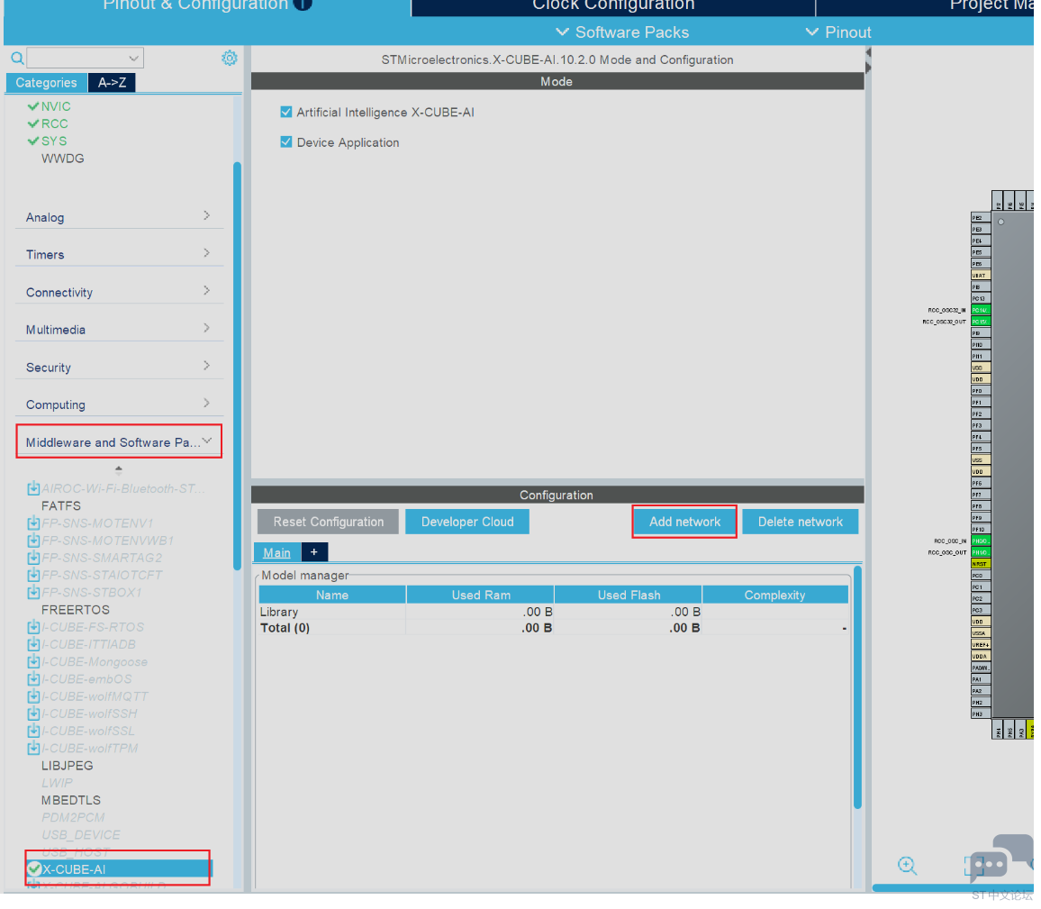Select RCC in the list

tap(54, 123)
